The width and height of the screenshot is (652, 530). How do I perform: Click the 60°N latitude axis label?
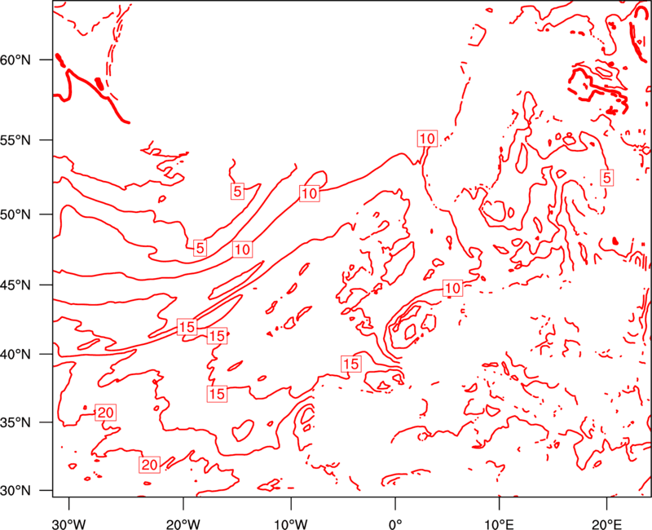[x=15, y=60]
